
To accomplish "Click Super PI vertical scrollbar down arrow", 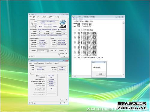I will (124, 74).
